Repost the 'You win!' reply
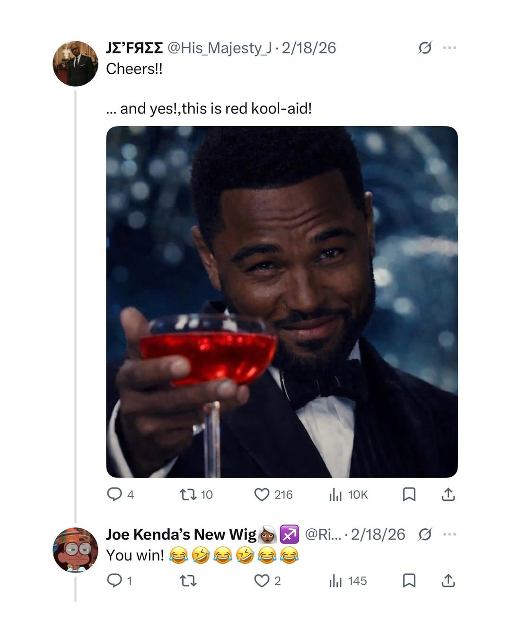 188,581
